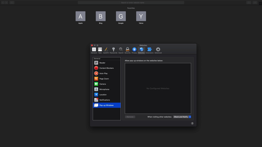Open the Google favorite
Screen dimensions: 262x147
click(x=121, y=16)
